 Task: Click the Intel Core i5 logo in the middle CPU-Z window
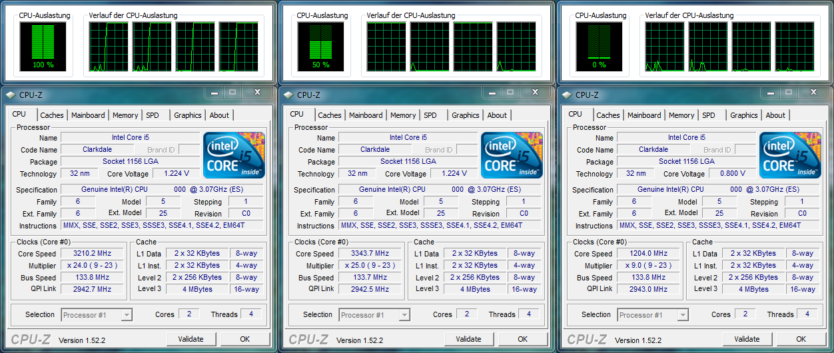pyautogui.click(x=512, y=155)
